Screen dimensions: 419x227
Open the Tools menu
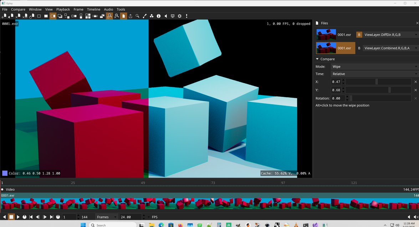pos(121,9)
